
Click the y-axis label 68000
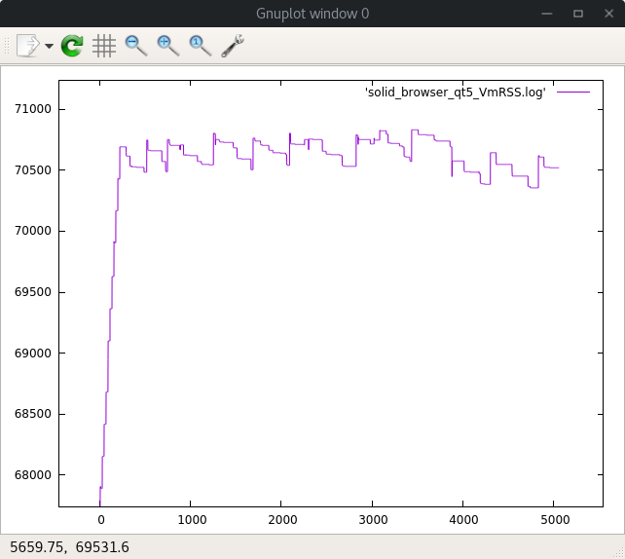coord(33,475)
